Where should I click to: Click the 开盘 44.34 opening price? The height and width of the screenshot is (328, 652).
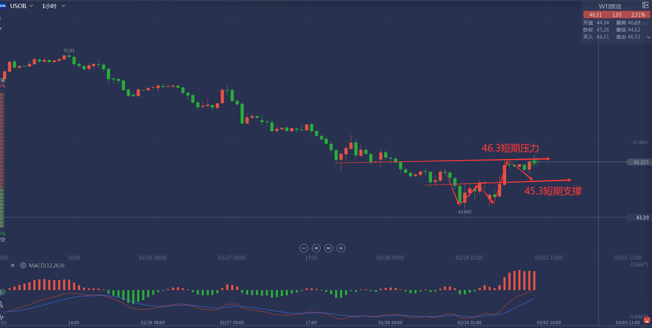pos(596,23)
